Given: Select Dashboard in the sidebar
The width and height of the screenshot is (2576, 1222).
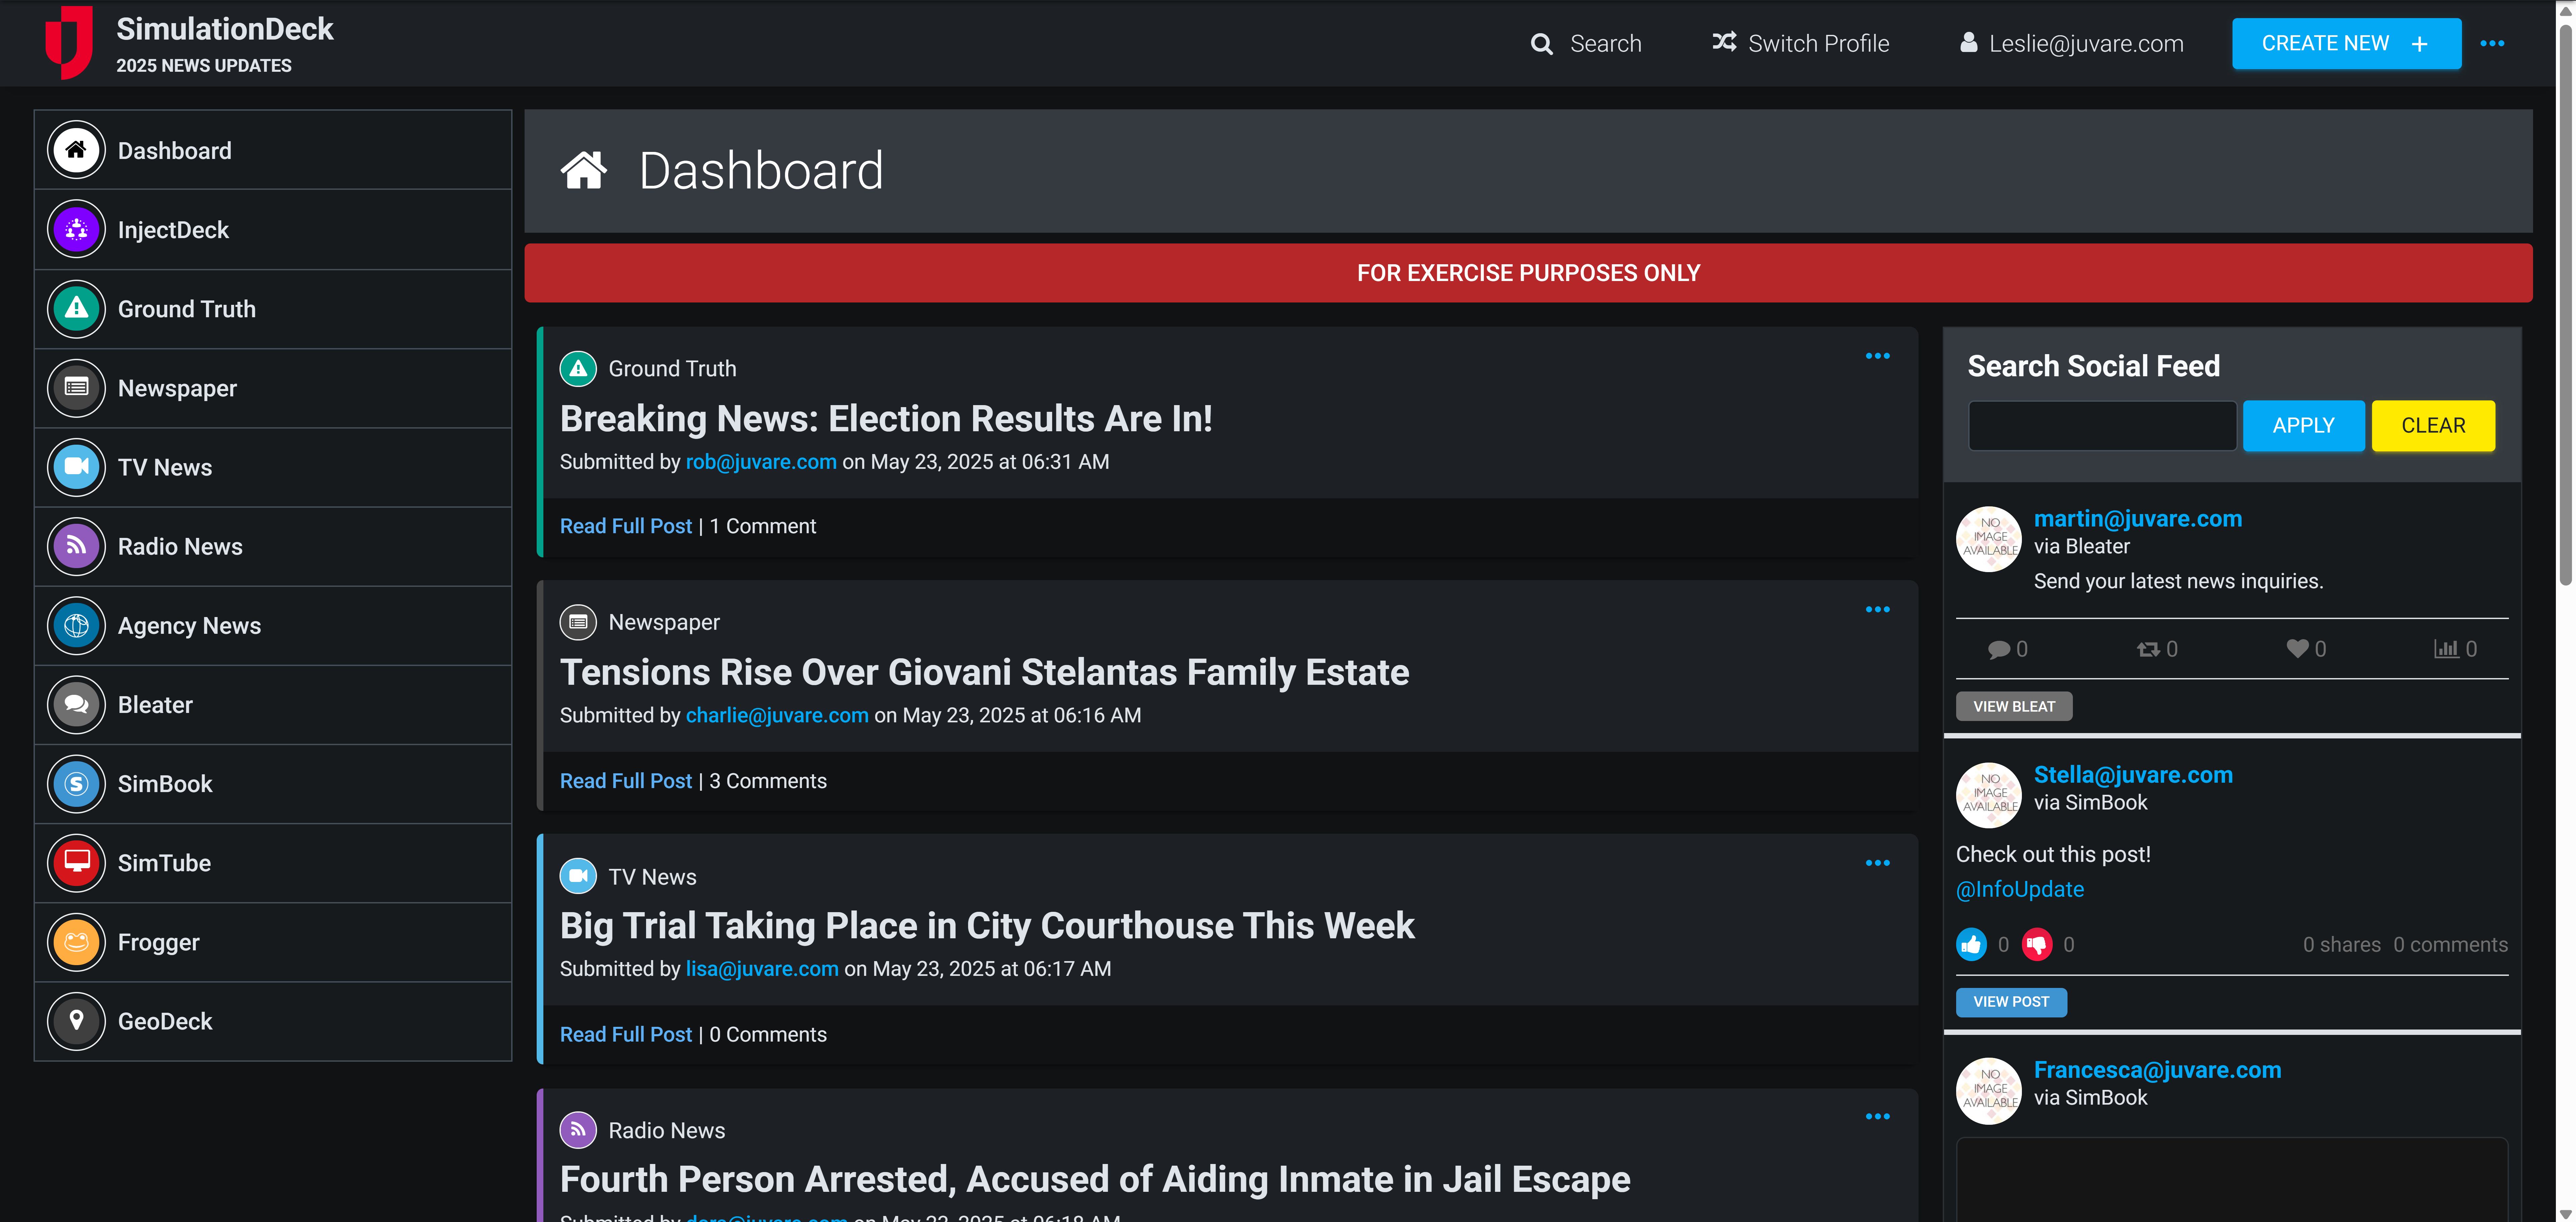Looking at the screenshot, I should pos(174,150).
